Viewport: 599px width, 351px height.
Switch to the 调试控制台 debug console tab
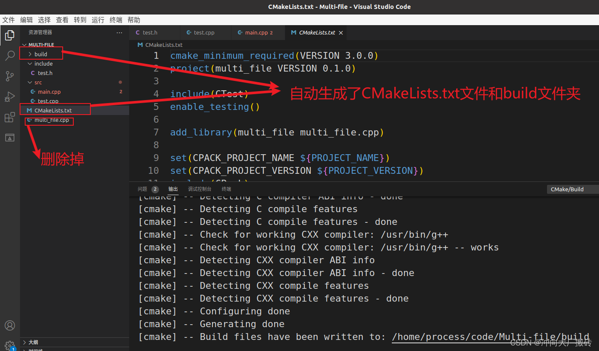coord(200,189)
